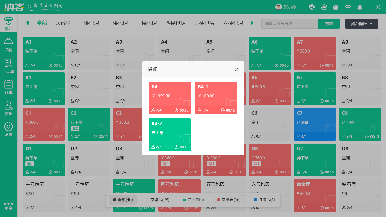Image resolution: width=386 pixels, height=217 pixels.
Task: Click the 查询 search button
Action: [329, 24]
